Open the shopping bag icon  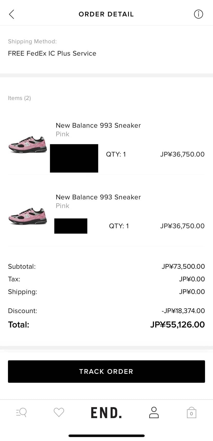[191, 413]
